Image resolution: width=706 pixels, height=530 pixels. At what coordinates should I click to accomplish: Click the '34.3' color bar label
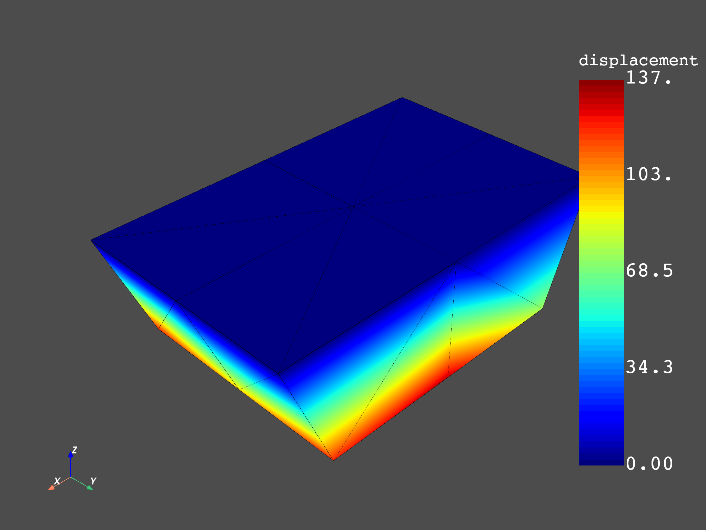(x=649, y=367)
